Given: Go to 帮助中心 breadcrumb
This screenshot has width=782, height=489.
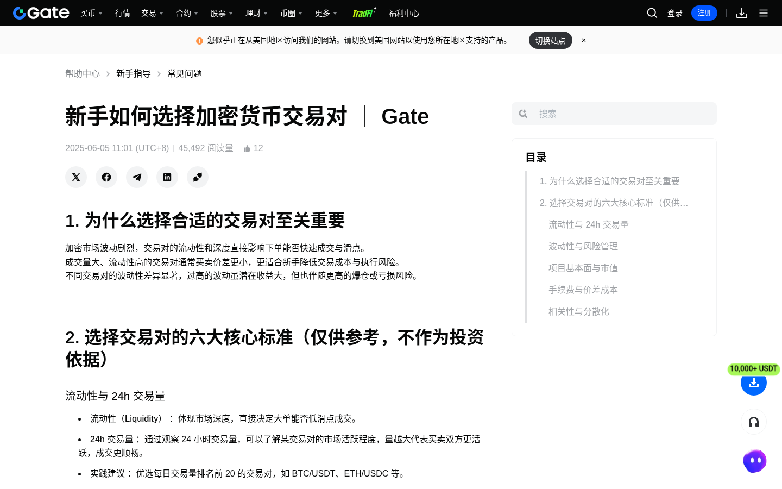Looking at the screenshot, I should (83, 73).
